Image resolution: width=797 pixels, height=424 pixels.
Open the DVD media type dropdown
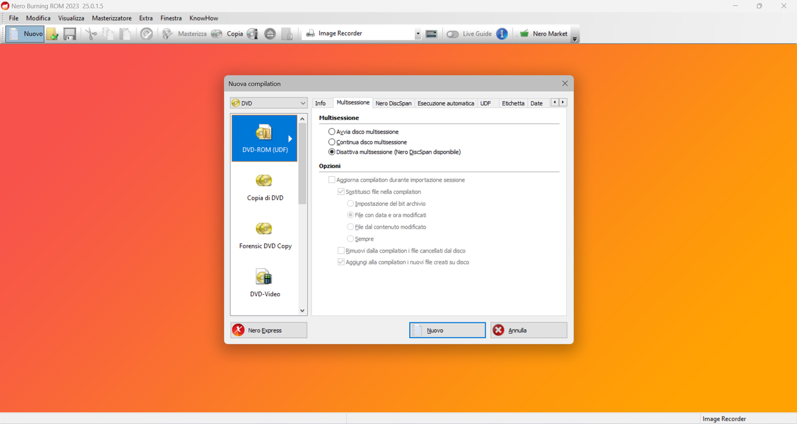pyautogui.click(x=303, y=103)
